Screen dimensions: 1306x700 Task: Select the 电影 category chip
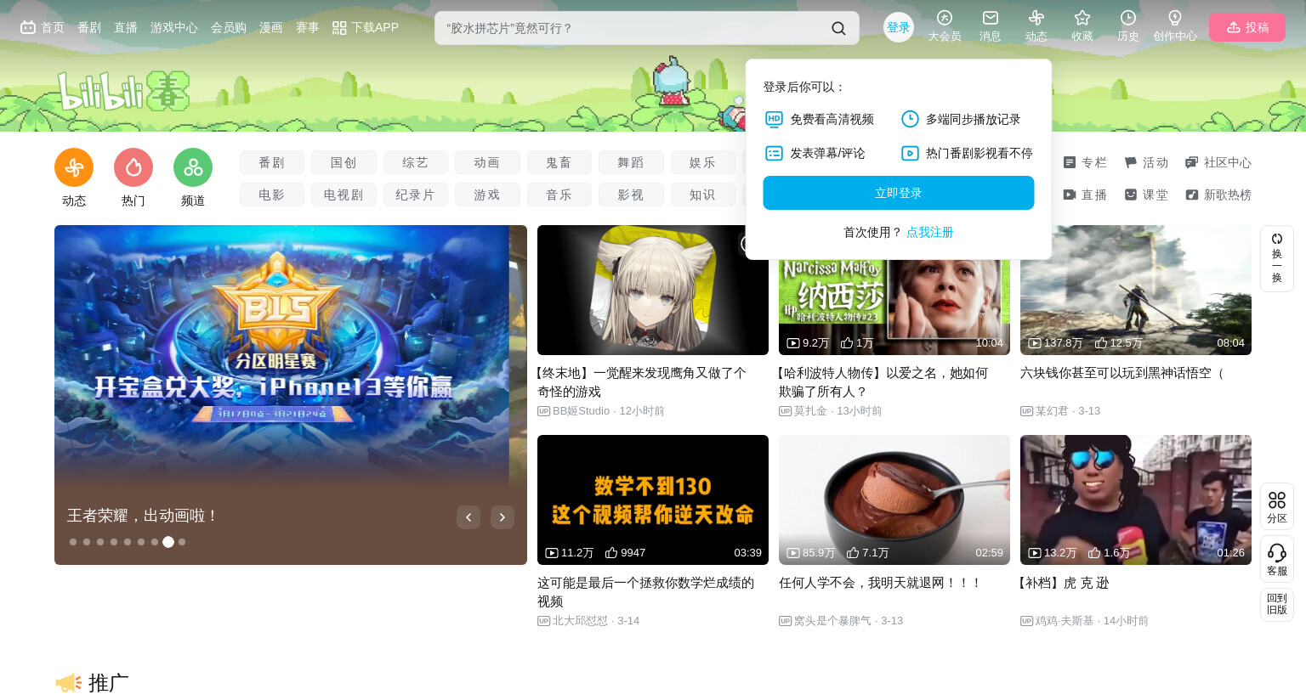click(x=272, y=195)
